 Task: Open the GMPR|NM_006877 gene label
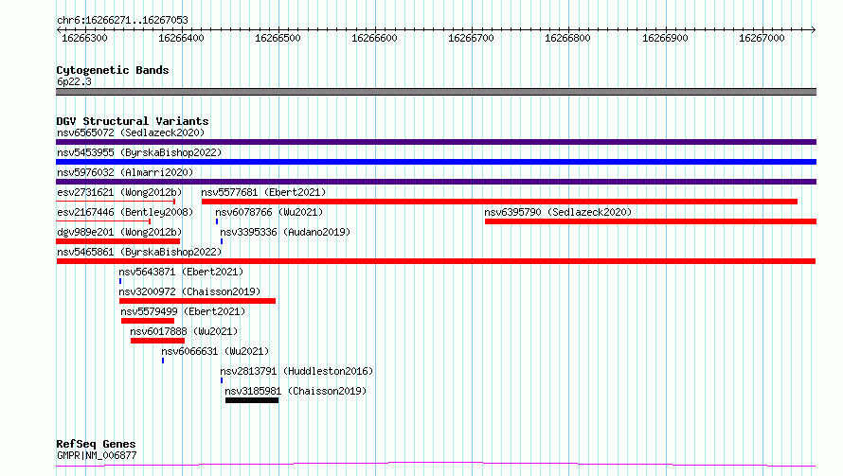coord(97,455)
